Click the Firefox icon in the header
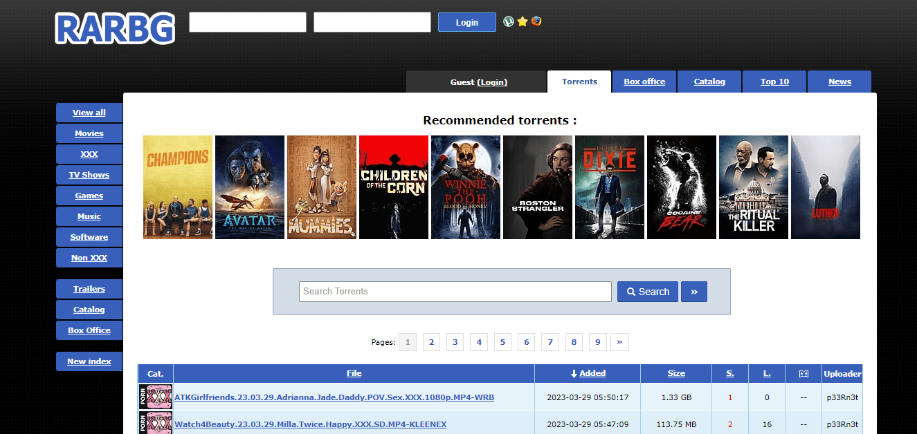 [536, 21]
